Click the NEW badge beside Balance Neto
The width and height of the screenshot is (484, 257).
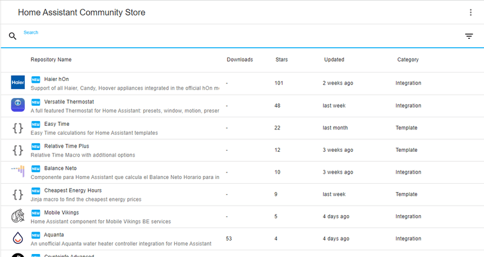36,169
